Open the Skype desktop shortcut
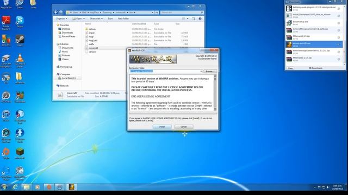348x195 pixels. pos(20,22)
